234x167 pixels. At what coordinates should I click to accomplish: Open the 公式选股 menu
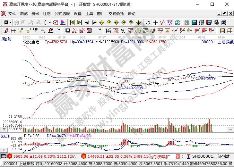[x=62, y=14]
